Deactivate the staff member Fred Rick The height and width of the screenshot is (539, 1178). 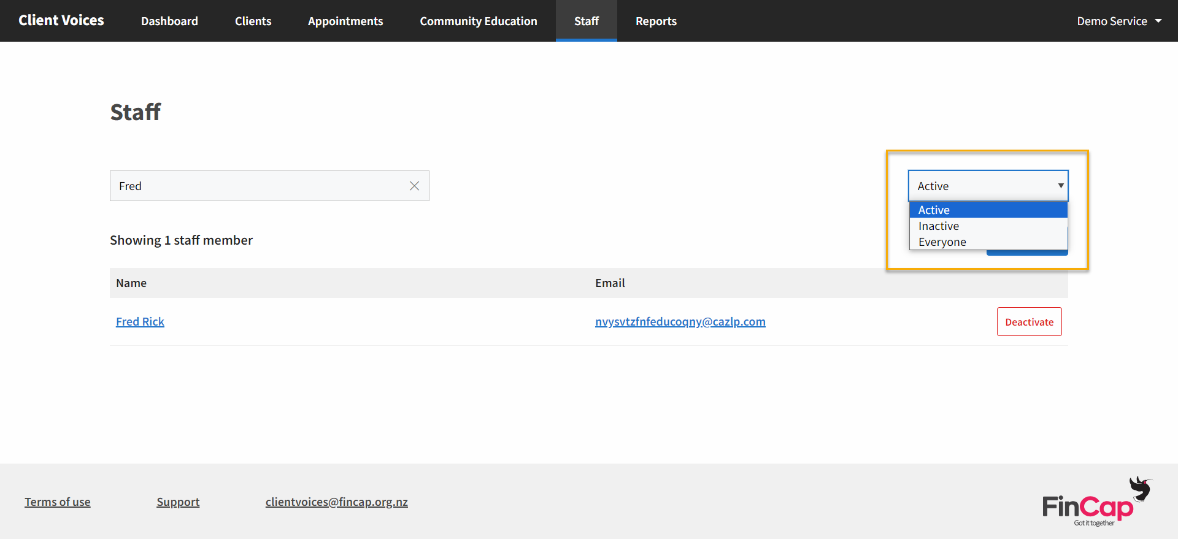tap(1029, 321)
